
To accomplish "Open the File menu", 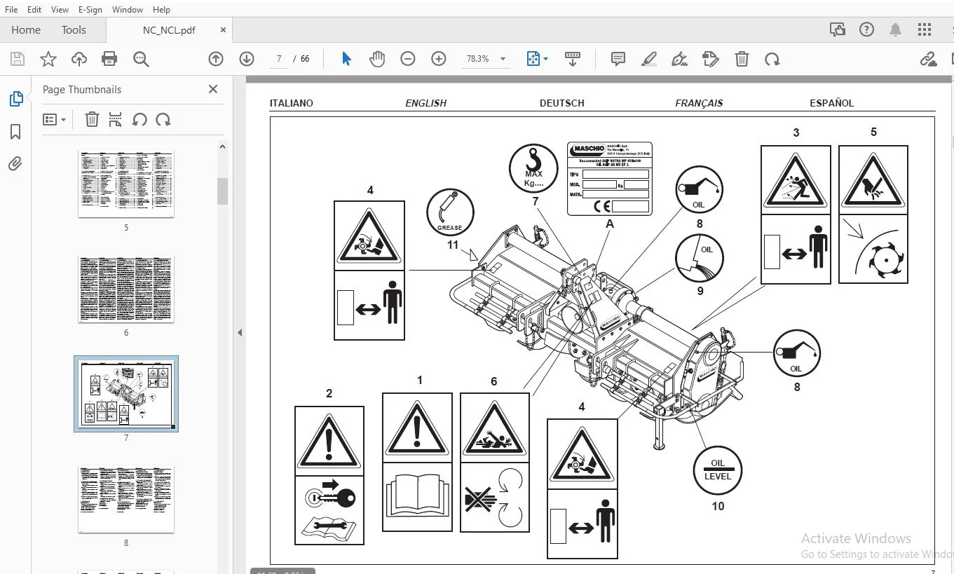I will [11, 10].
